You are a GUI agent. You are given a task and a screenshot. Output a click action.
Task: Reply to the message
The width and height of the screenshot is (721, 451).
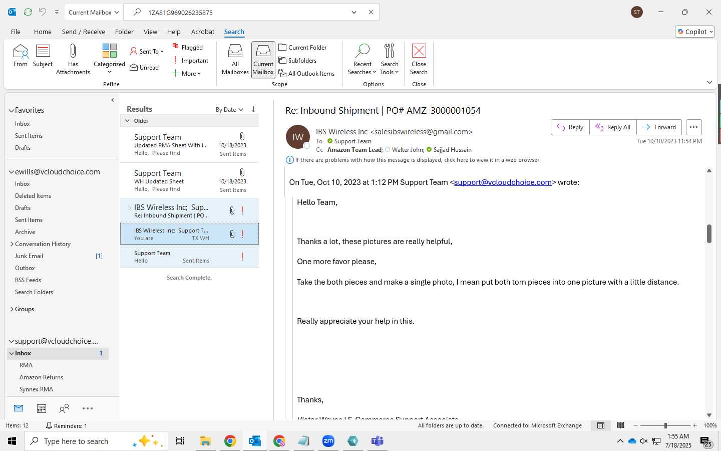coord(570,127)
